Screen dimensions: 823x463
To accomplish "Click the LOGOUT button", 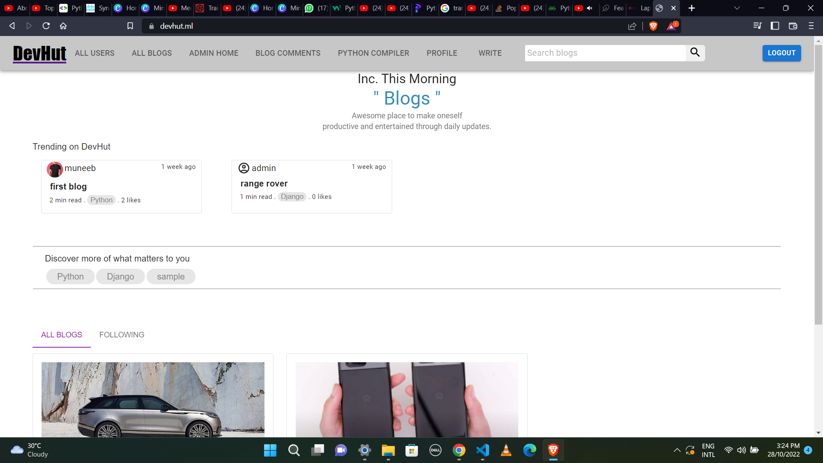I will 782,53.
